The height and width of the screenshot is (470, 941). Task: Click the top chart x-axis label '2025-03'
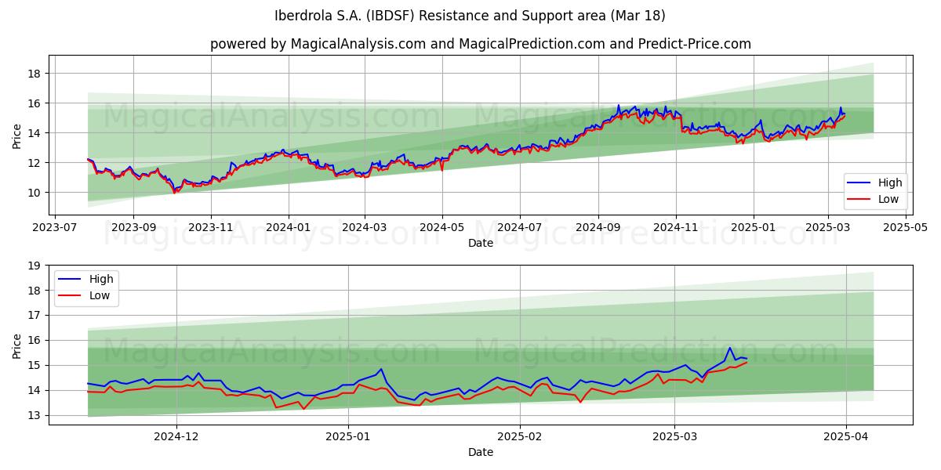pos(829,228)
